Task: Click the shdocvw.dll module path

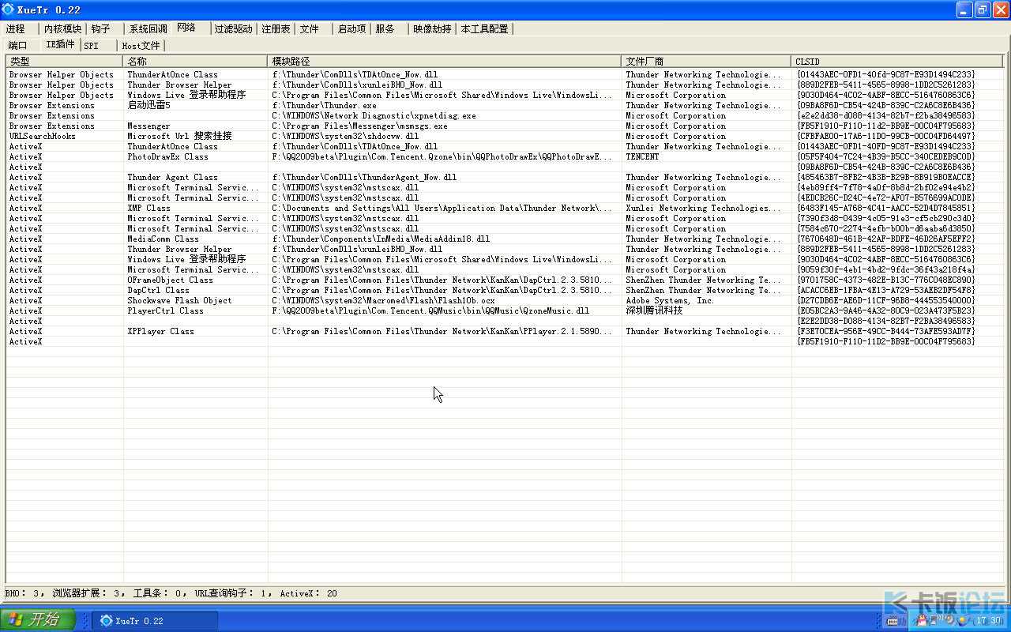Action: point(345,136)
